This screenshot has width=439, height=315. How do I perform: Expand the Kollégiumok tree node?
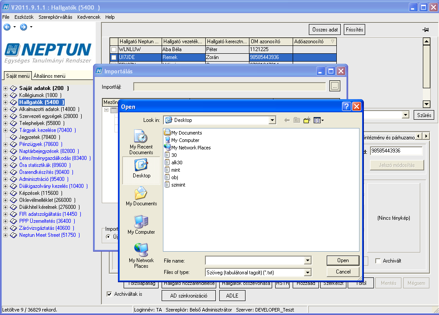point(5,96)
